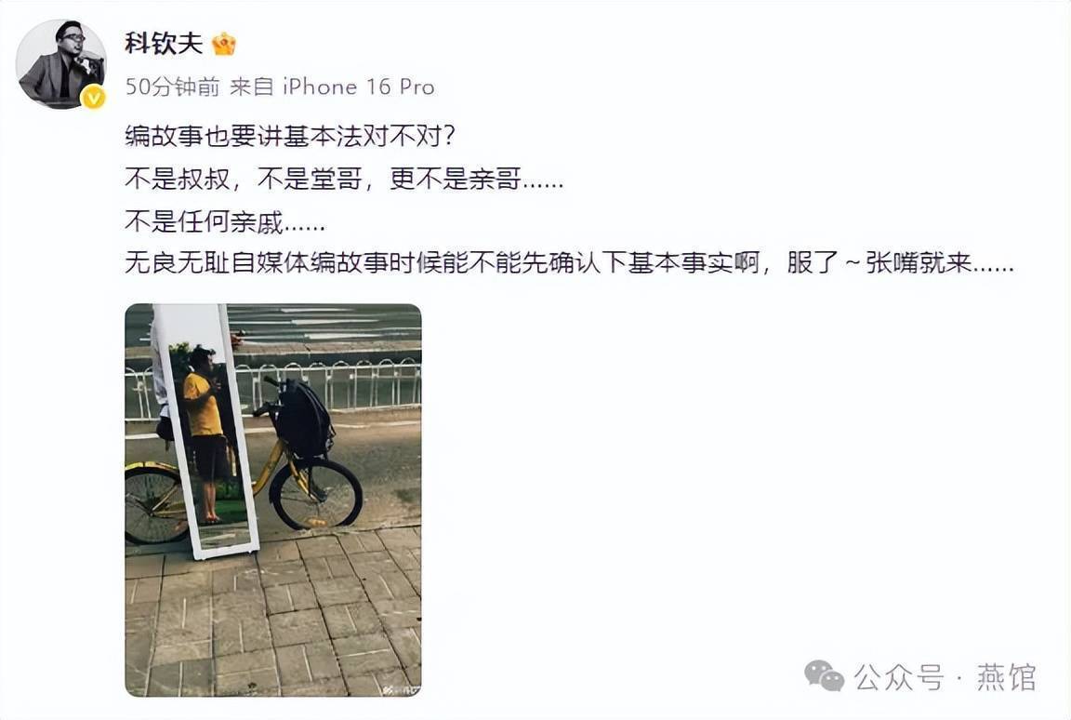The height and width of the screenshot is (720, 1071).
Task: Select the line starting 不是叔叔,不是堂哥
Action: point(344,179)
